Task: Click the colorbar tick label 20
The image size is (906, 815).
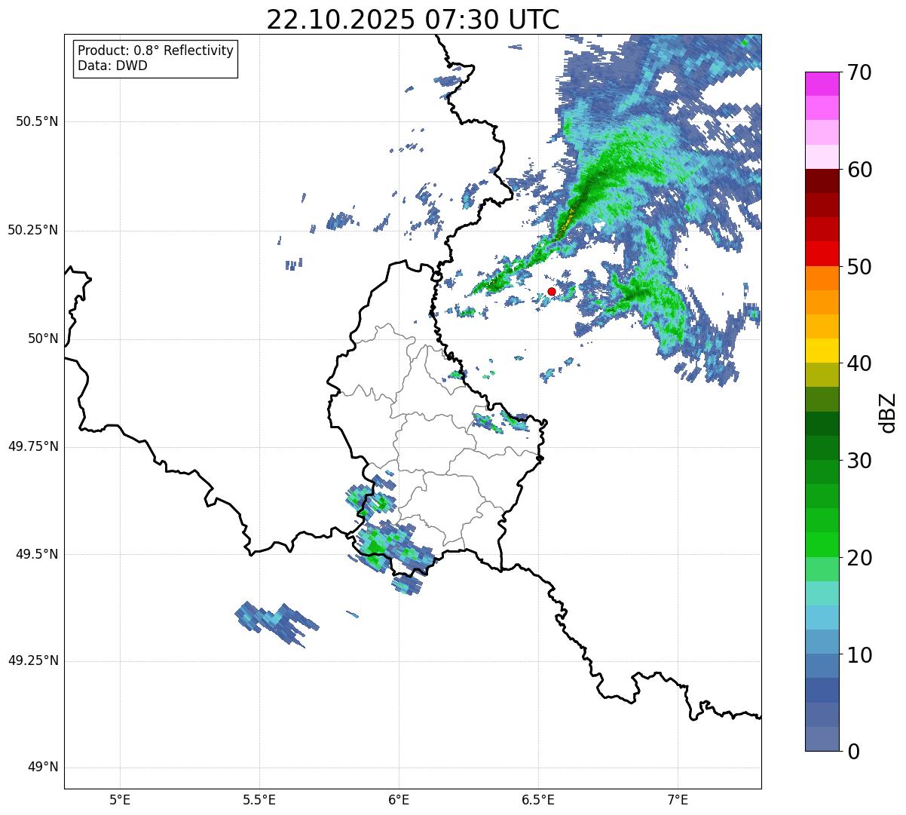Action: tap(860, 558)
